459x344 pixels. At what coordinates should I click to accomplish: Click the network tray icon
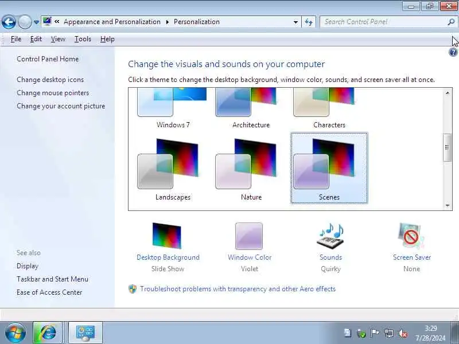[x=389, y=333]
